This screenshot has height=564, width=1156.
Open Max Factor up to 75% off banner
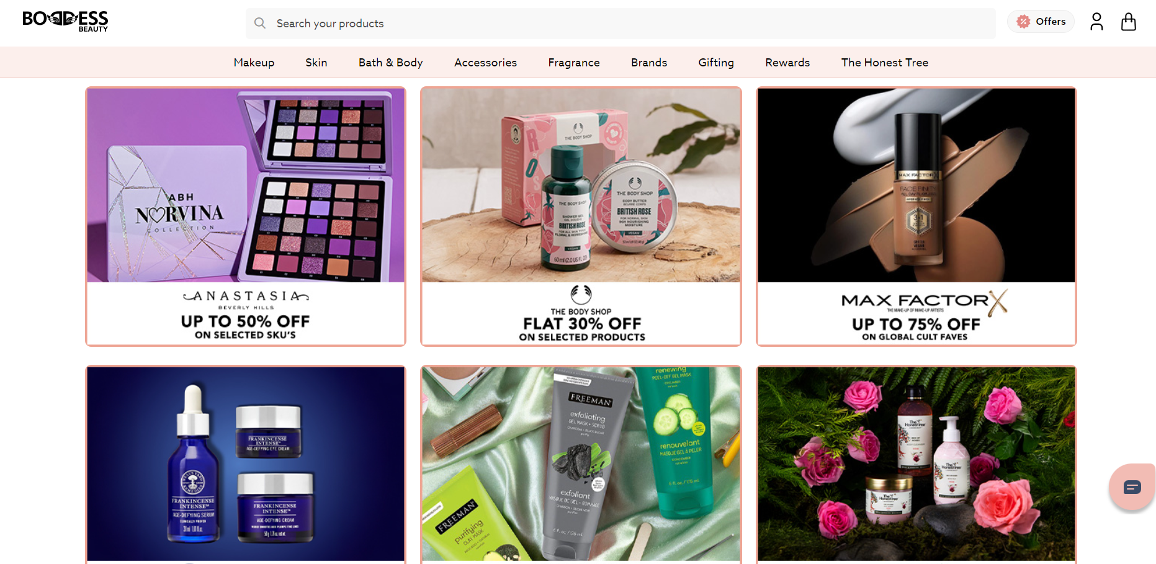pyautogui.click(x=916, y=217)
